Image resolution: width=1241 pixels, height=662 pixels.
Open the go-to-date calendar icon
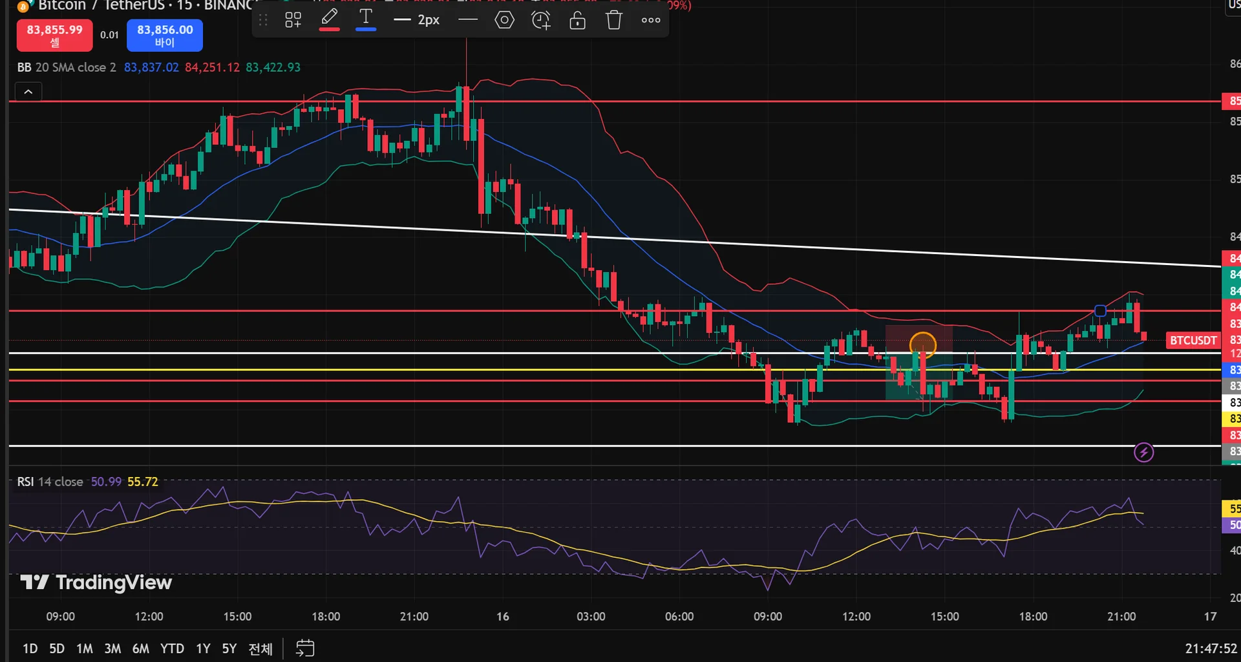coord(305,648)
